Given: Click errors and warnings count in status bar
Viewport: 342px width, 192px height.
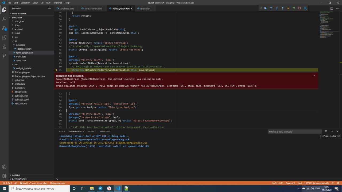Looking at the screenshot, I should 7,183.
